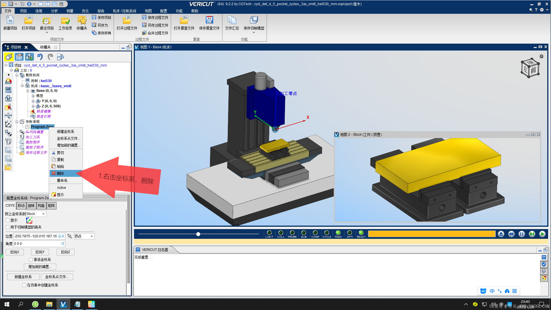Open the 附上坐标系到 Stock dropdown
The image size is (551, 310).
[36, 214]
